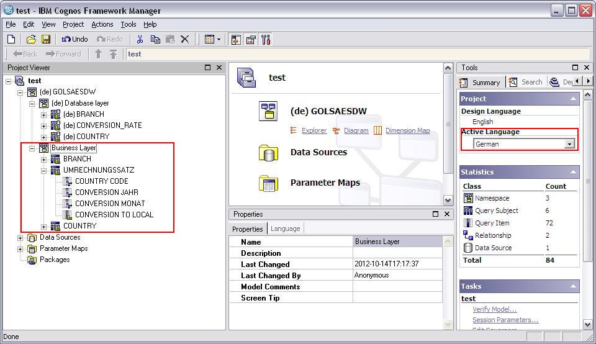The width and height of the screenshot is (596, 344).
Task: Open the Dimension Map link
Action: click(x=407, y=130)
